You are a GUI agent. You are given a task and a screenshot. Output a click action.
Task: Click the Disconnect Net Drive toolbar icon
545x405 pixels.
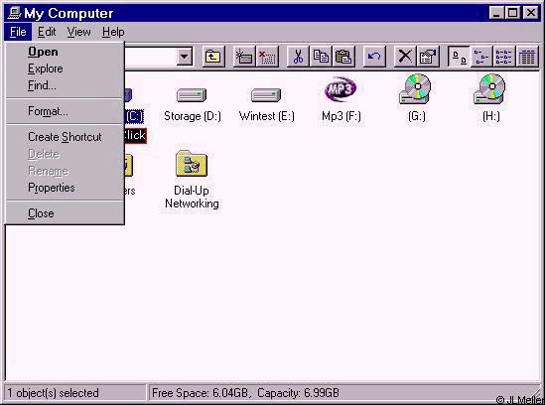267,57
